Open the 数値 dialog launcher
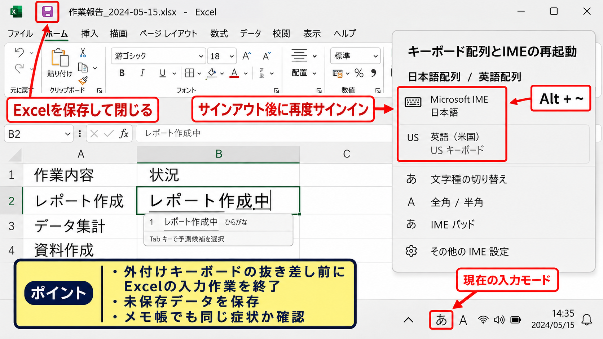This screenshot has height=339, width=603. [378, 91]
